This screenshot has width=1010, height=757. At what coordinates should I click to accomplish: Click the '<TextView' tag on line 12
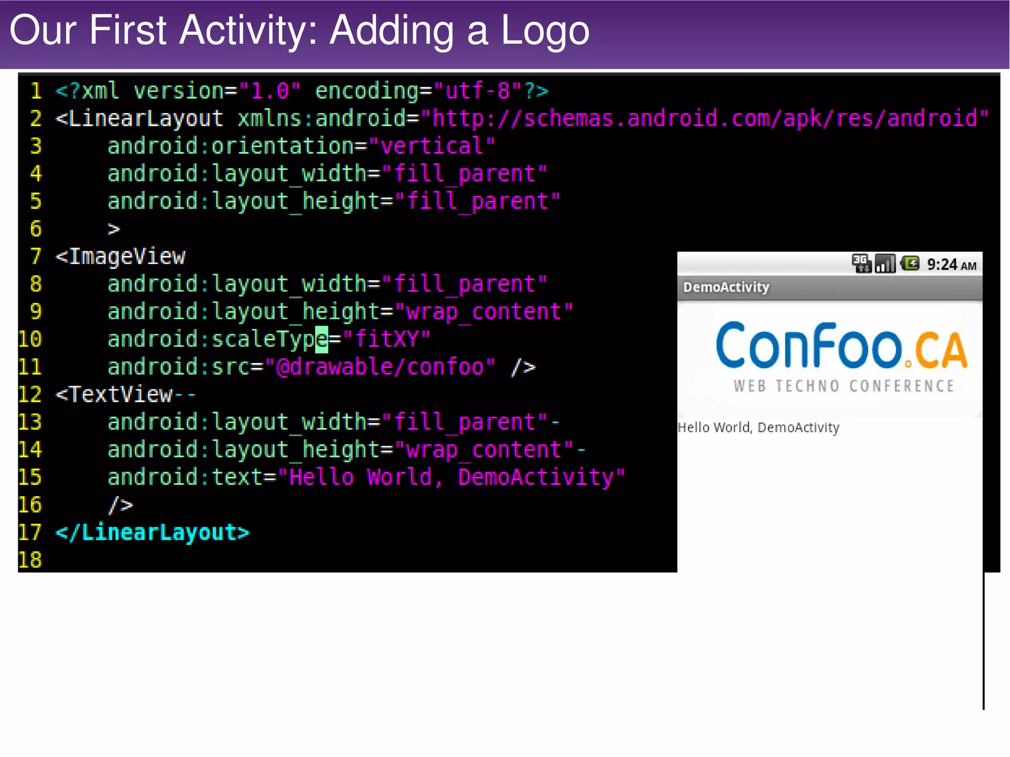coord(114,395)
